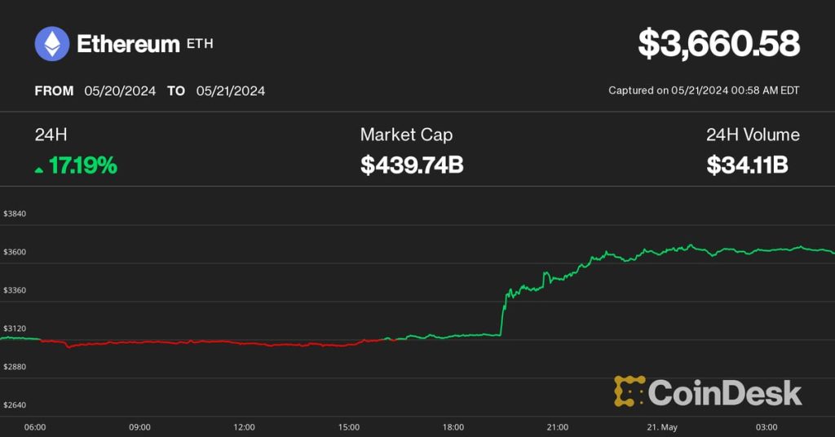The image size is (835, 437).
Task: Click the $2640 price axis label
Action: [x=15, y=405]
